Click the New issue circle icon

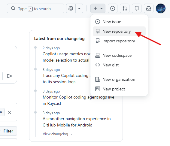pos(98,22)
